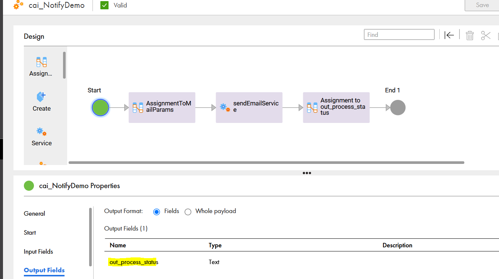Click into the Find search field

coord(399,35)
